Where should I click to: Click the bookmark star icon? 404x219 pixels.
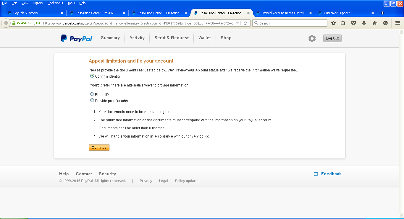click(334, 23)
